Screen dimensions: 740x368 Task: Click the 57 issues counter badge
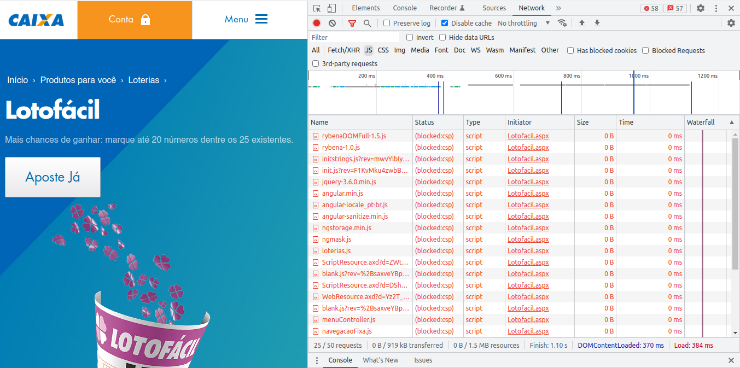tap(675, 8)
